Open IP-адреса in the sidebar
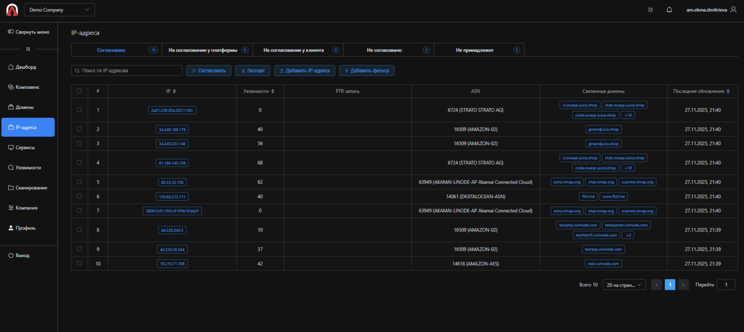Screen dimensions: 744x332 pyautogui.click(x=28, y=127)
